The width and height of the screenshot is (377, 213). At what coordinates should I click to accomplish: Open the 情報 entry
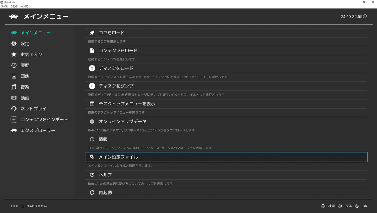(x=226, y=139)
